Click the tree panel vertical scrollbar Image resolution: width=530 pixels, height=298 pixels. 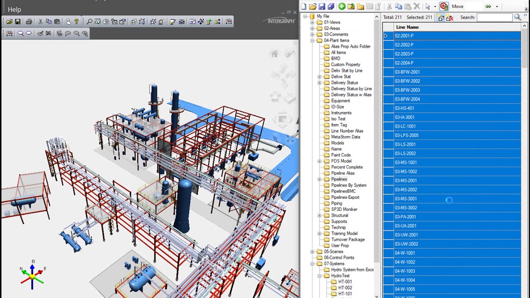click(376, 141)
